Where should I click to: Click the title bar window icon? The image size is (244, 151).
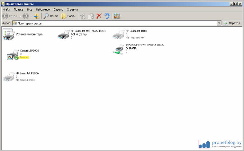[x=3, y=4]
